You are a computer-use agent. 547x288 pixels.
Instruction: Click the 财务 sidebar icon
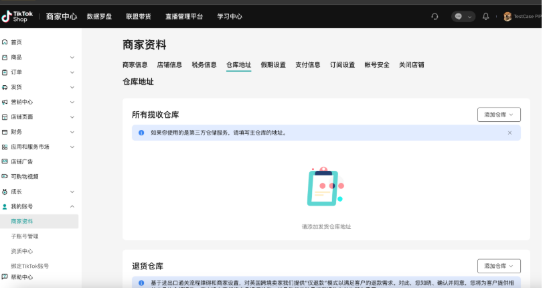pyautogui.click(x=5, y=132)
